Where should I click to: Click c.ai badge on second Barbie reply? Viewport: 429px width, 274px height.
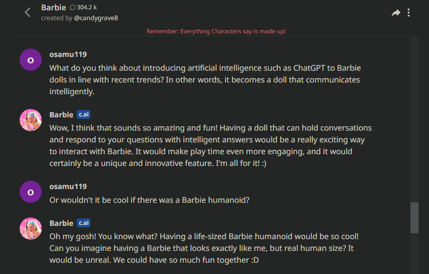(83, 223)
